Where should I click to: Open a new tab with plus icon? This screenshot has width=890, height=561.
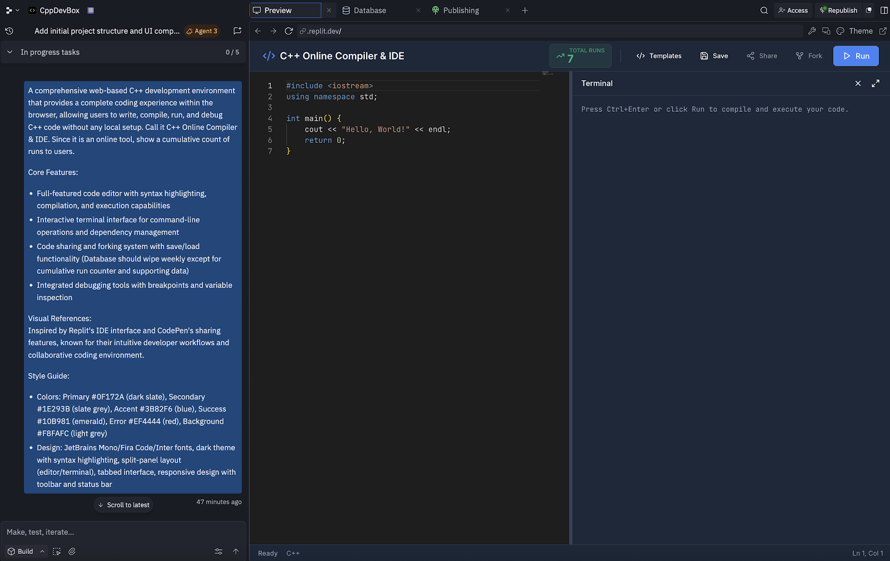click(525, 10)
